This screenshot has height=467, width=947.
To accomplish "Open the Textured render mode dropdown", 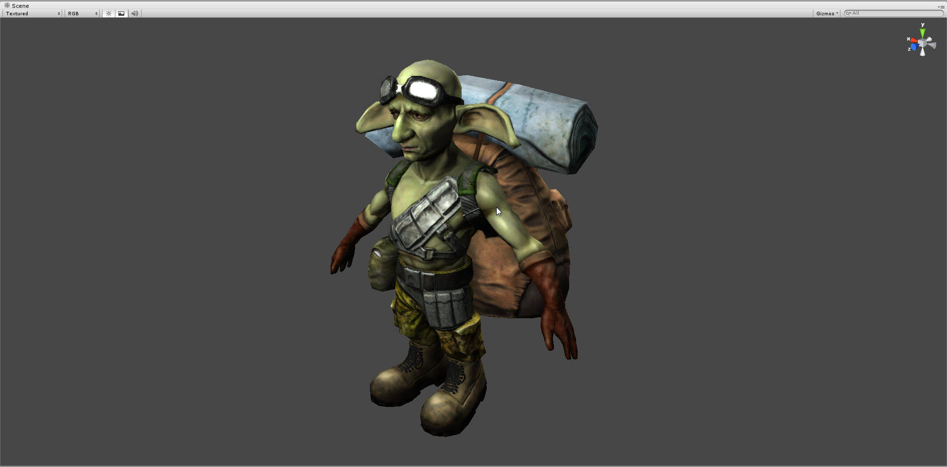I will tap(31, 13).
